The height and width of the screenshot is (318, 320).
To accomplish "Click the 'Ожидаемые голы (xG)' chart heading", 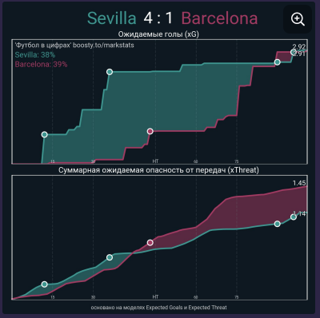I will 158,34.
